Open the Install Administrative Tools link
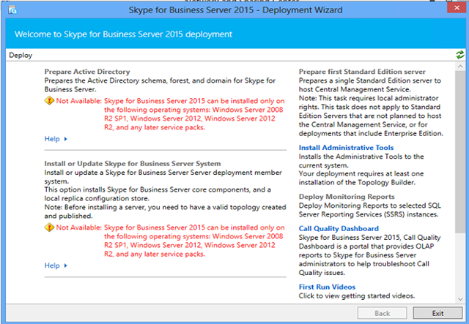 (346, 148)
